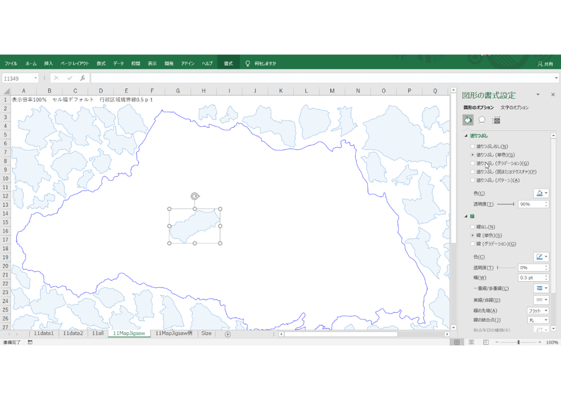The image size is (561, 400).
Task: Open the 数式 ribbon tab
Action: click(101, 63)
